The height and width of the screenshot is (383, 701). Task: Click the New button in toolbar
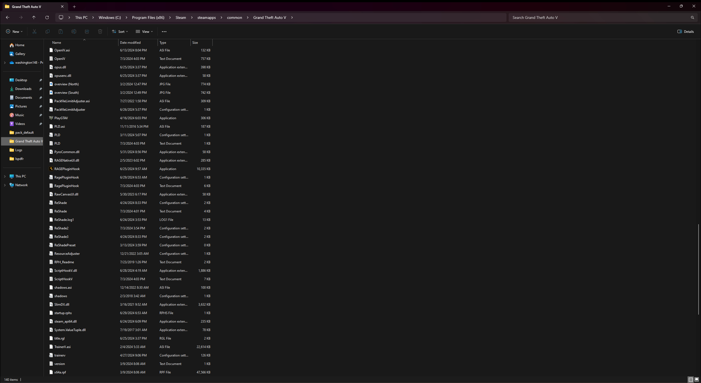click(14, 31)
